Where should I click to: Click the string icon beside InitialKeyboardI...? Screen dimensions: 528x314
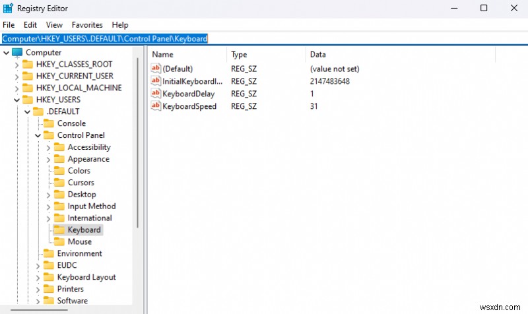pos(156,80)
